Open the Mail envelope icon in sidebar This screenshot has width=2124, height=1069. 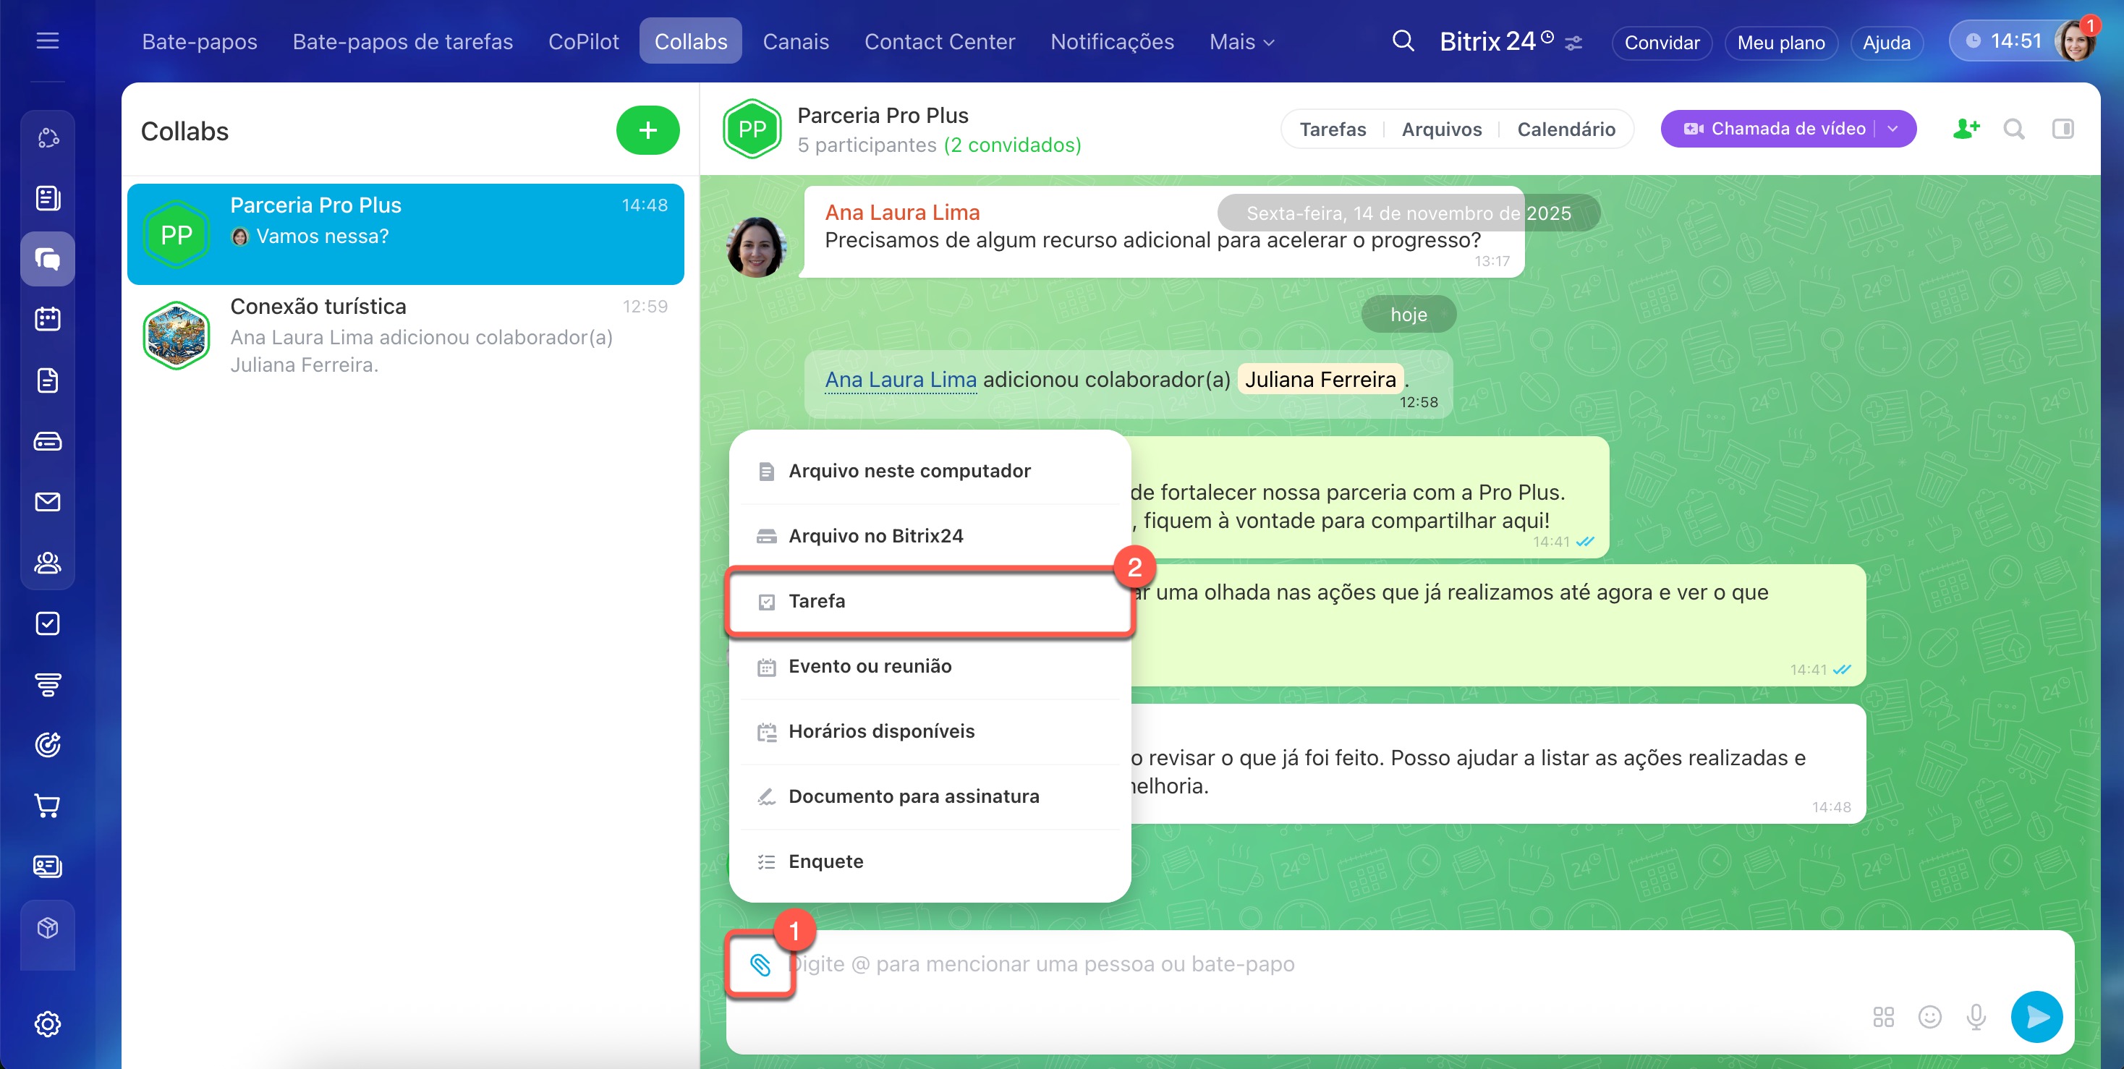pyautogui.click(x=48, y=501)
